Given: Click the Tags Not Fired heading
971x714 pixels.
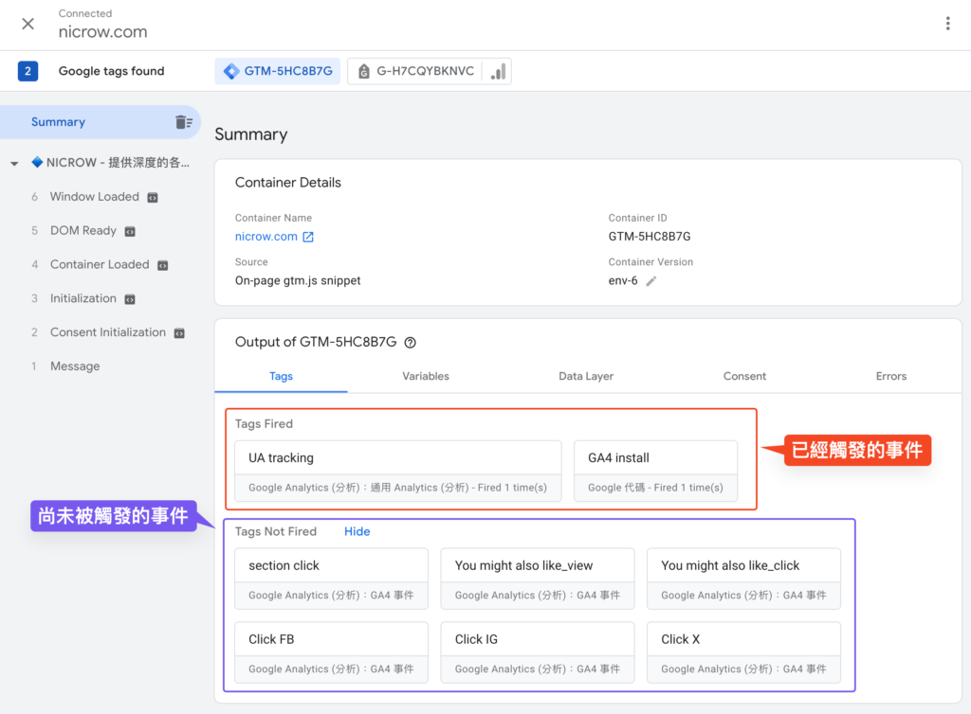Looking at the screenshot, I should click(x=276, y=531).
